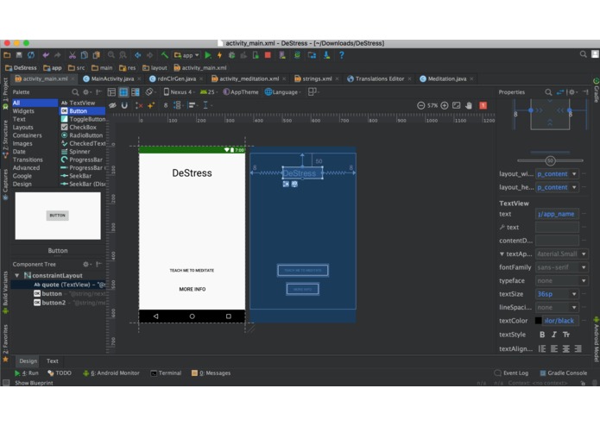The height and width of the screenshot is (426, 600).
Task: Zoom in the layout with plus icon
Action: [445, 105]
